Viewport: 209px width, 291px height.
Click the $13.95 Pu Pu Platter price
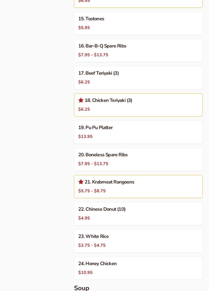click(85, 137)
